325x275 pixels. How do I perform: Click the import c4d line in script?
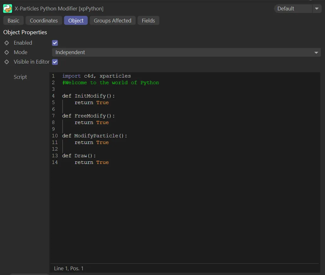click(96, 76)
